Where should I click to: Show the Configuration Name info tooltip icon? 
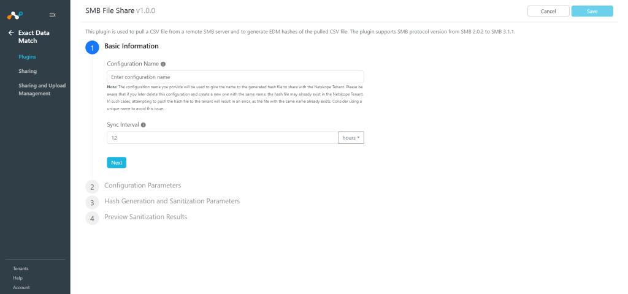163,64
